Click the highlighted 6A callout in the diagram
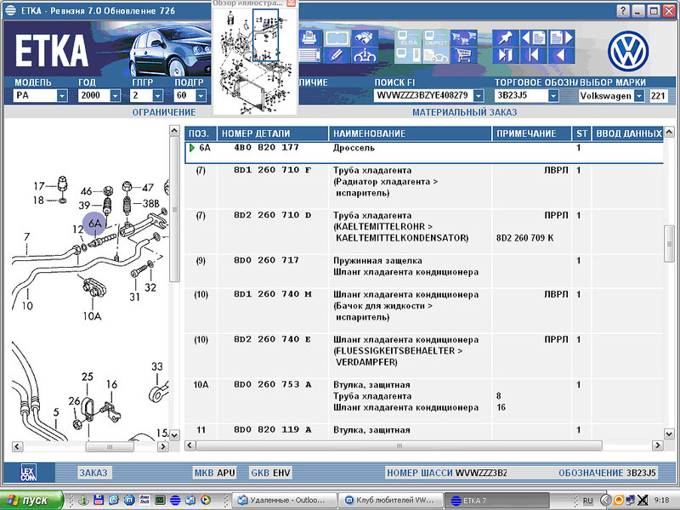This screenshot has height=510, width=680. coord(94,224)
